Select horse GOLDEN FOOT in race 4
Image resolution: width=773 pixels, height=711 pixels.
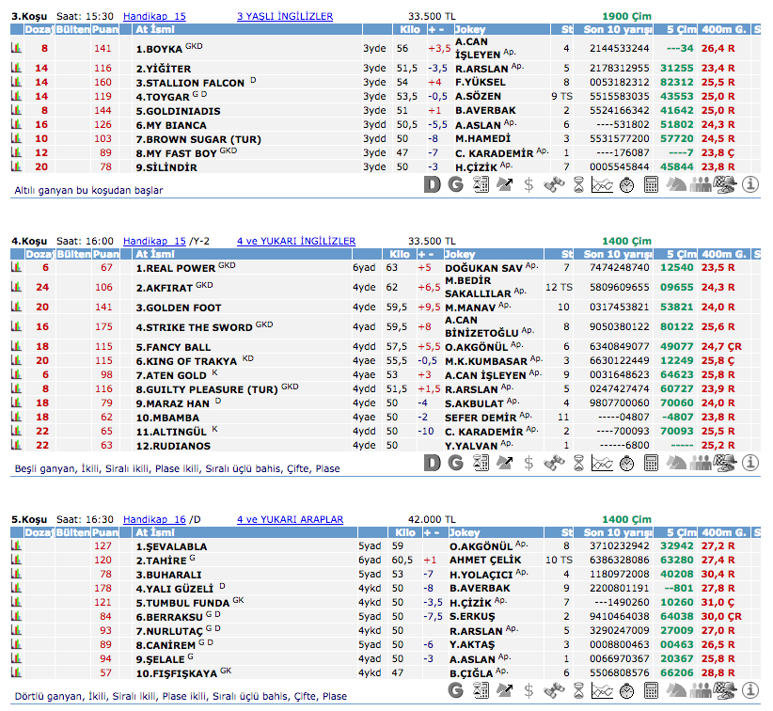(x=179, y=308)
